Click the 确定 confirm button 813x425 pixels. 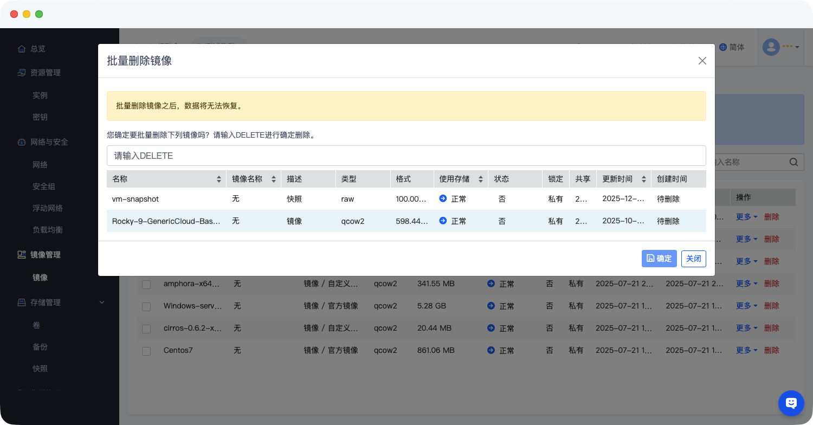[x=659, y=259]
